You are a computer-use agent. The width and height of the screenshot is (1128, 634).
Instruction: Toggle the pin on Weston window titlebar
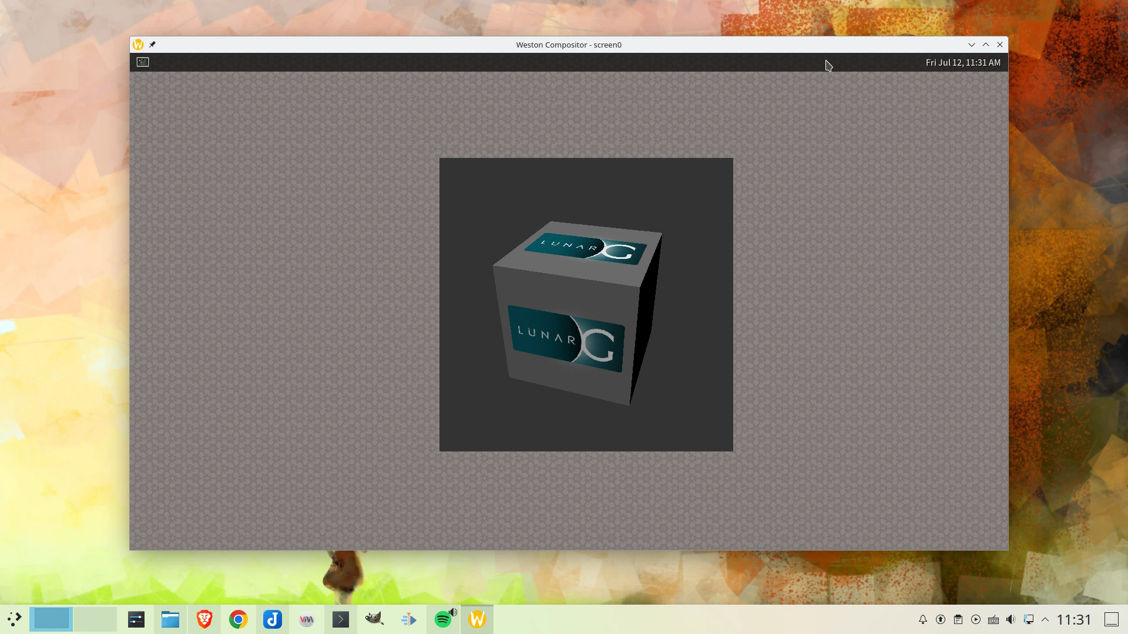152,45
